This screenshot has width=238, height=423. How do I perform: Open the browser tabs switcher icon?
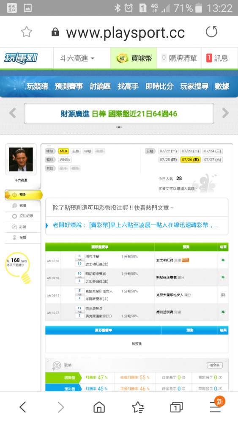[176, 407]
